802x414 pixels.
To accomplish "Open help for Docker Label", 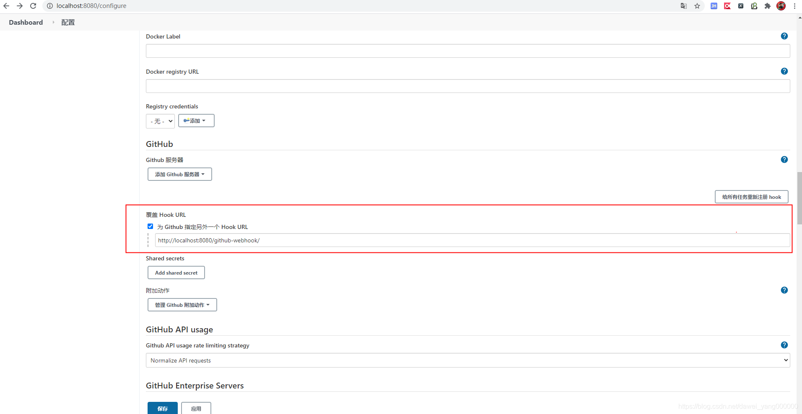I will [784, 36].
